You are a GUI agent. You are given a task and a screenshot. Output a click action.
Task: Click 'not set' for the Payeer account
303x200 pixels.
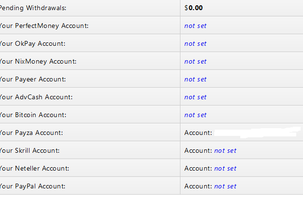tap(195, 80)
